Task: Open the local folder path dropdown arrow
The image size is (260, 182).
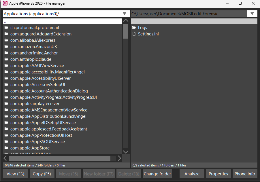Action: (252, 14)
